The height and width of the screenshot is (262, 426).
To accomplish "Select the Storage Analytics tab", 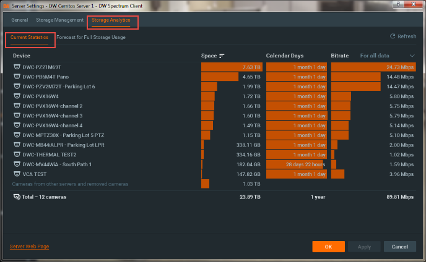I will 112,21.
